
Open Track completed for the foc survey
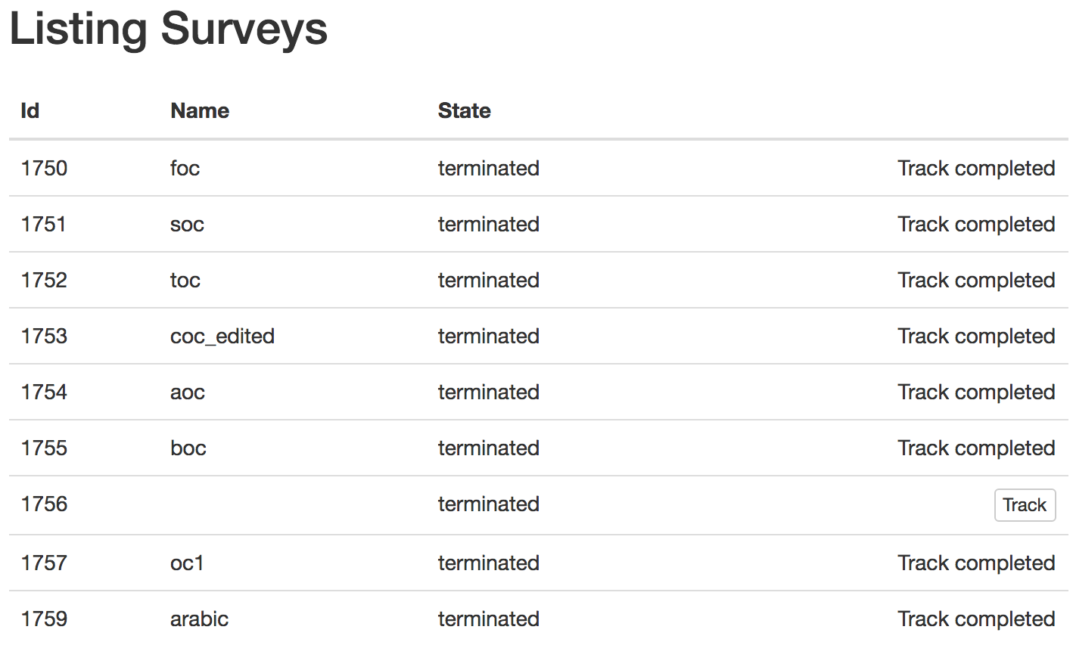click(975, 168)
